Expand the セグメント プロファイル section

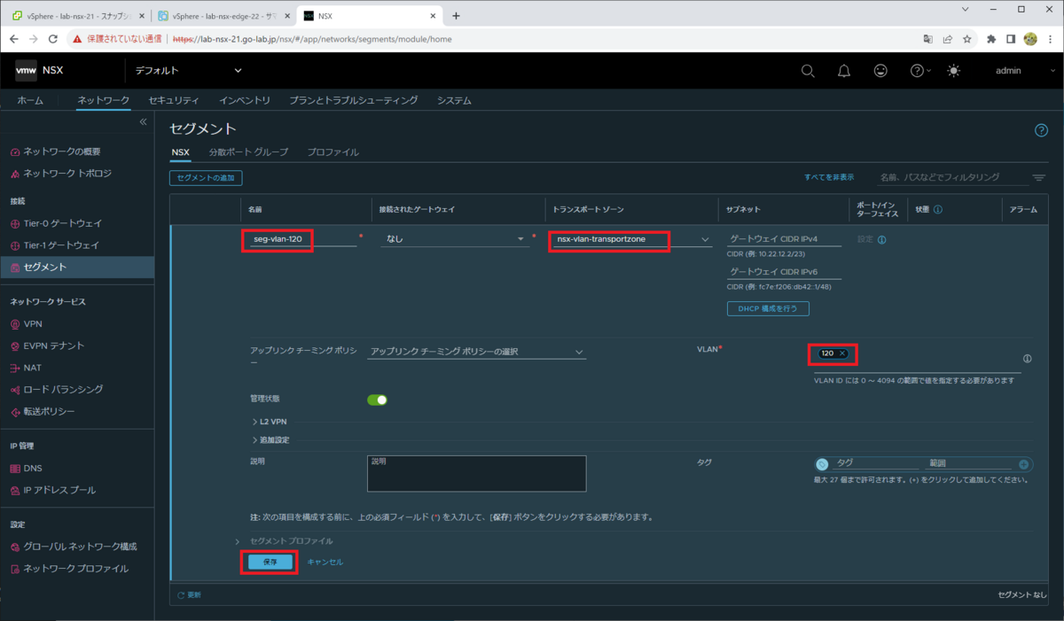(285, 541)
